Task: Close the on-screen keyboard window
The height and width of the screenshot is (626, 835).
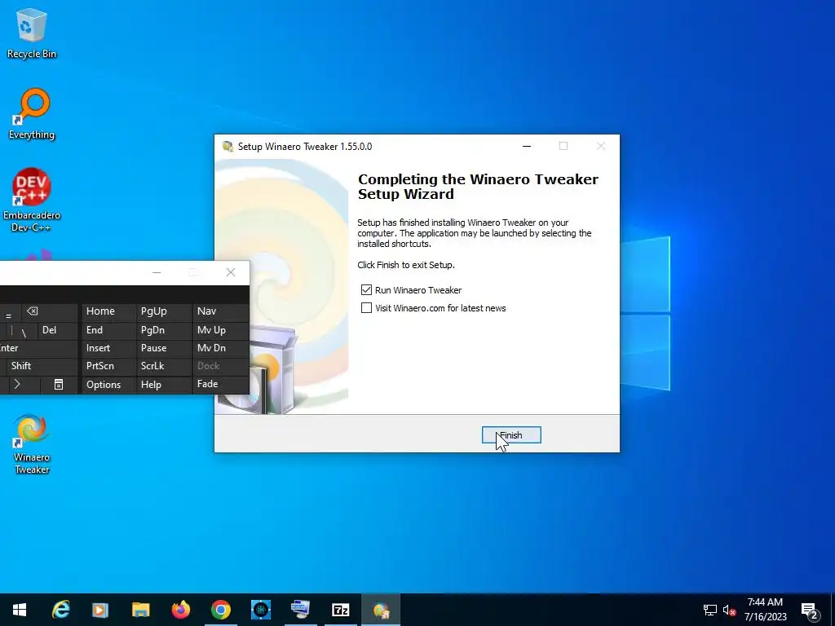Action: (231, 272)
